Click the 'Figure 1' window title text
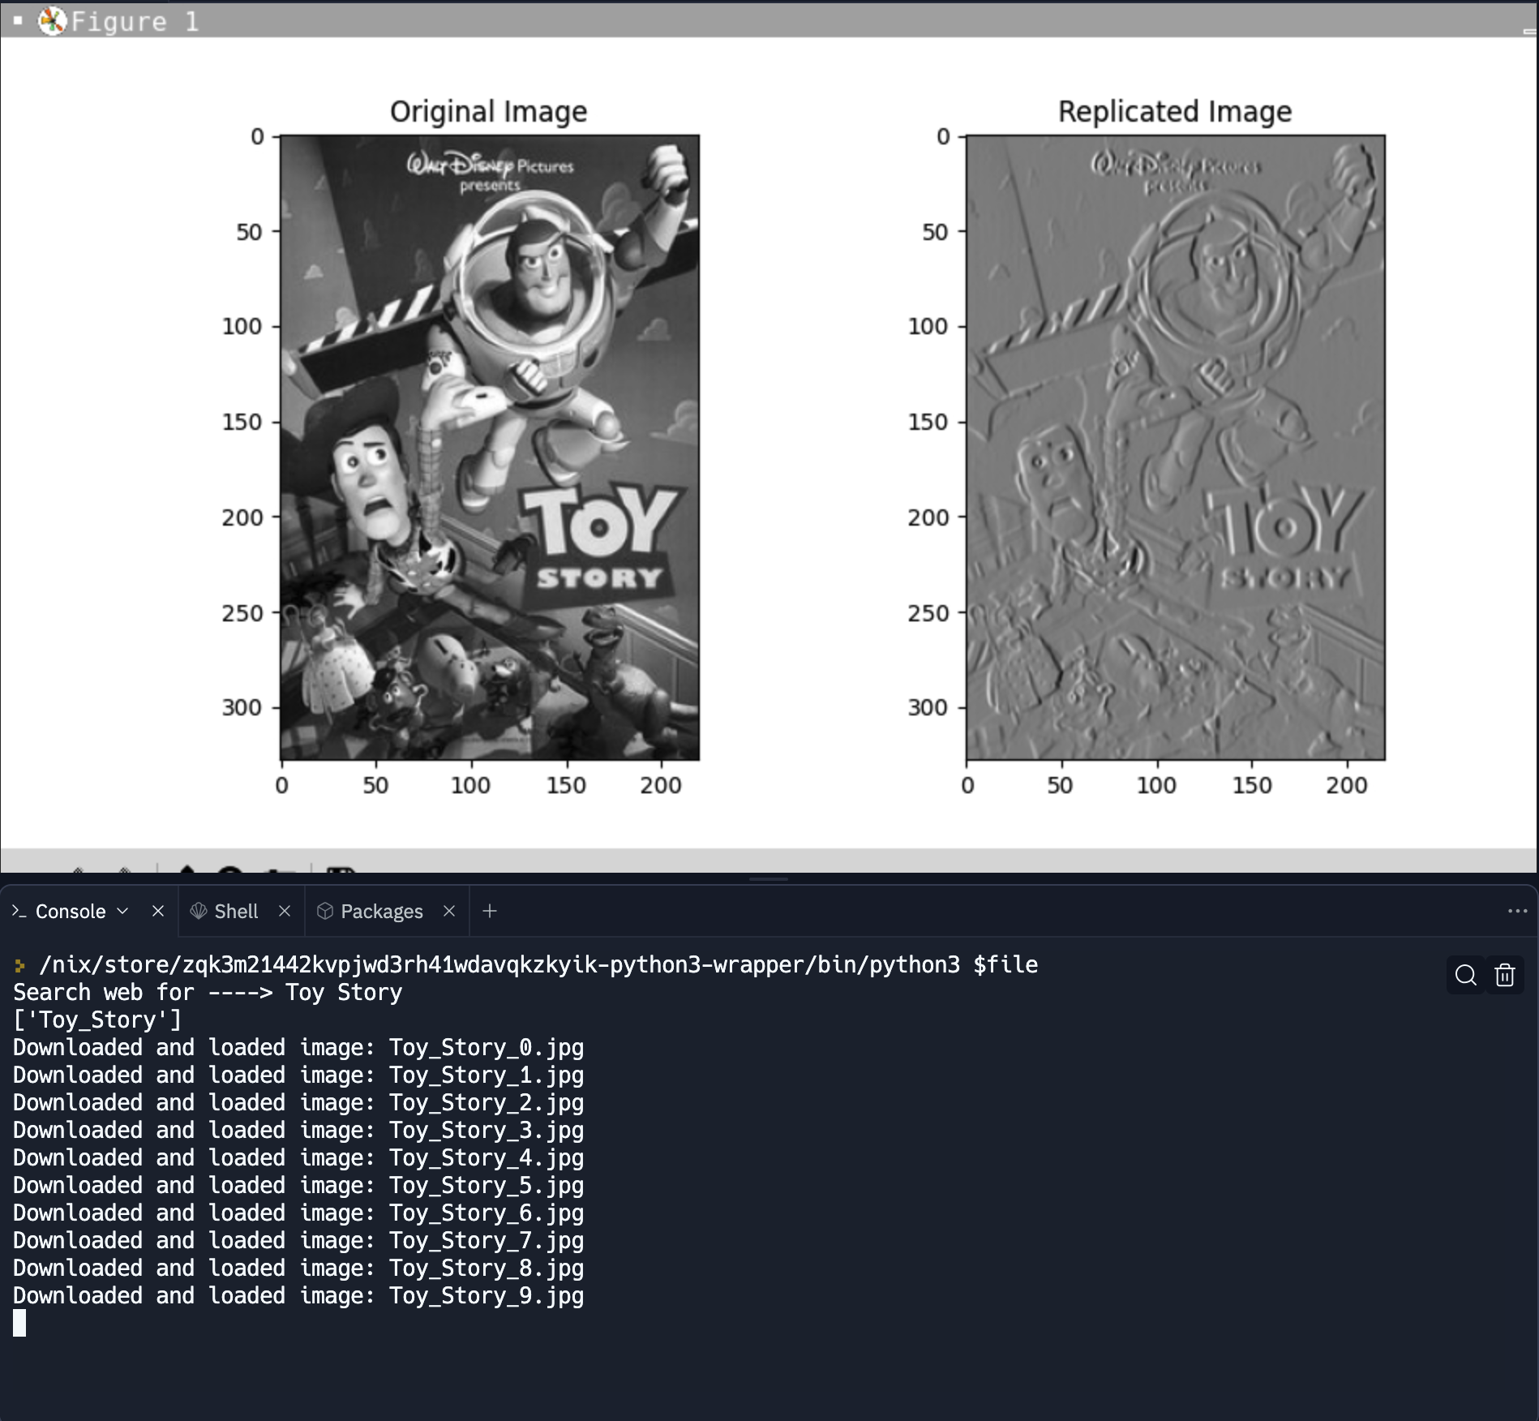Image resolution: width=1539 pixels, height=1421 pixels. (135, 21)
